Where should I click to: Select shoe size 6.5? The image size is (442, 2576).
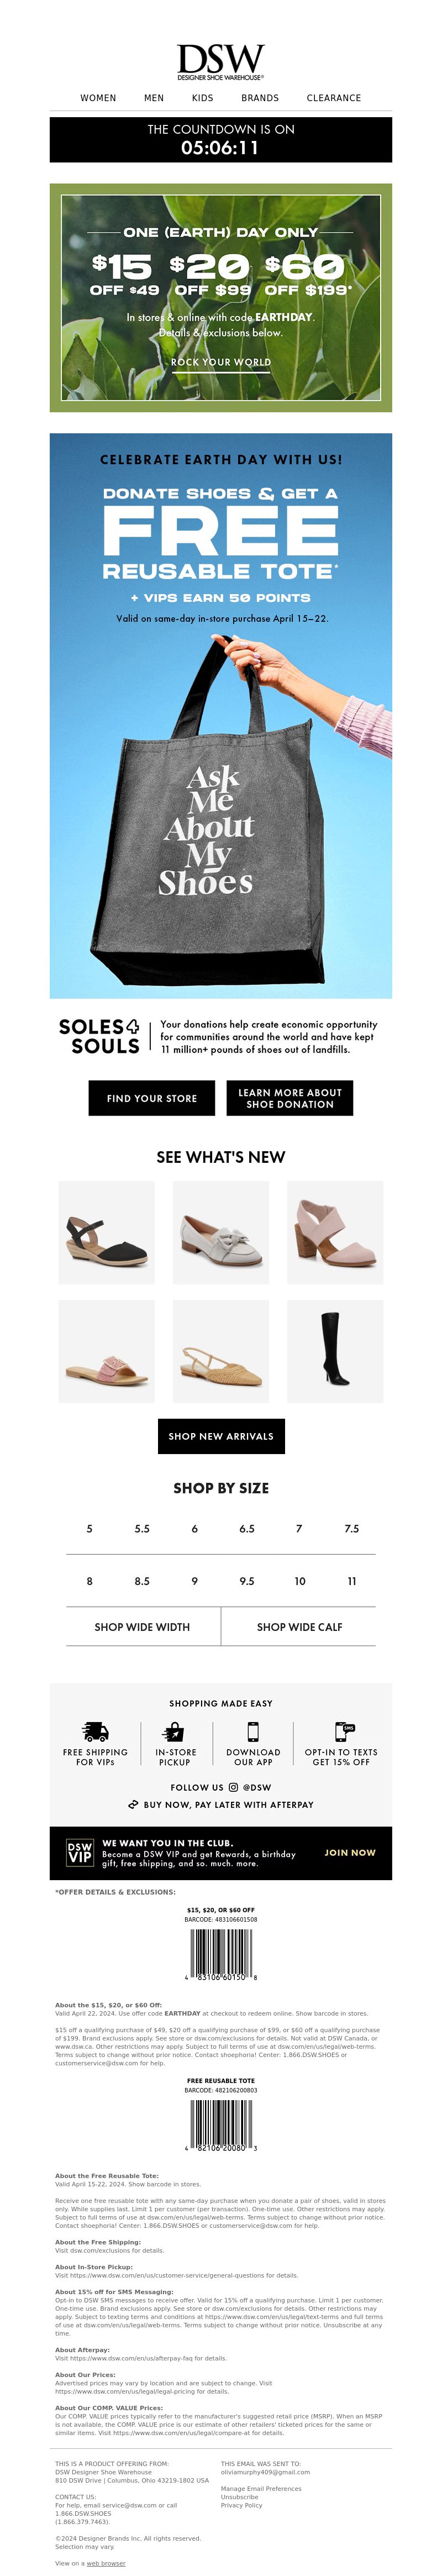pyautogui.click(x=247, y=1528)
